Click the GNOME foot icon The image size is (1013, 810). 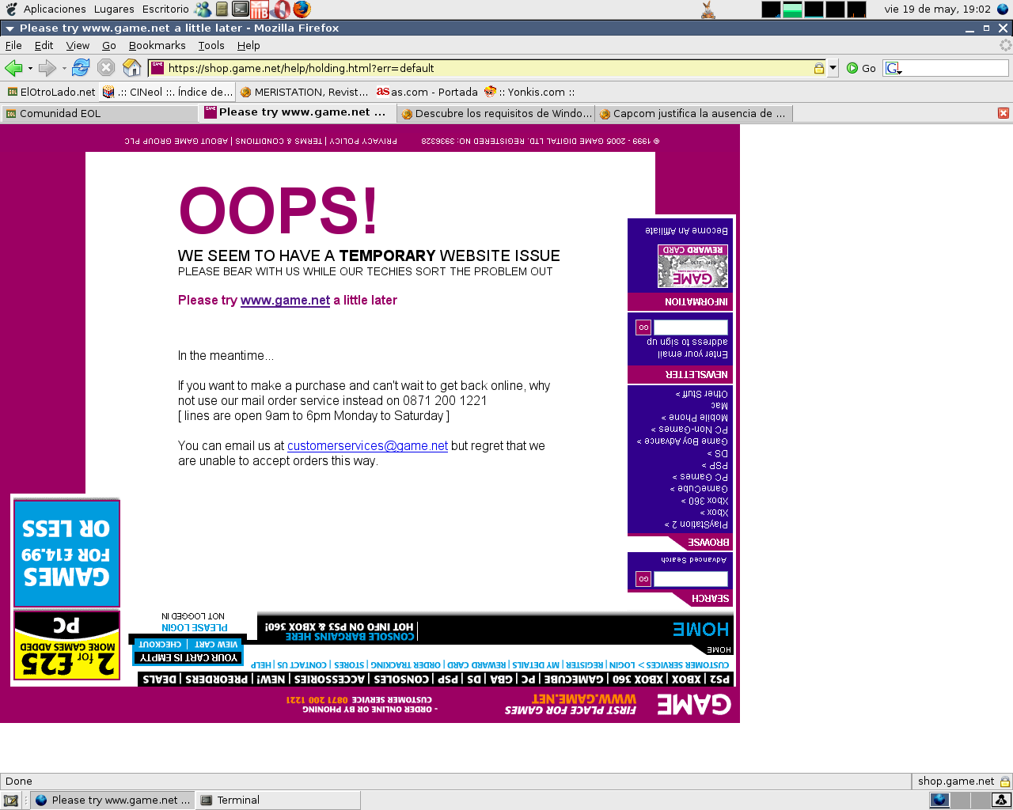[11, 9]
